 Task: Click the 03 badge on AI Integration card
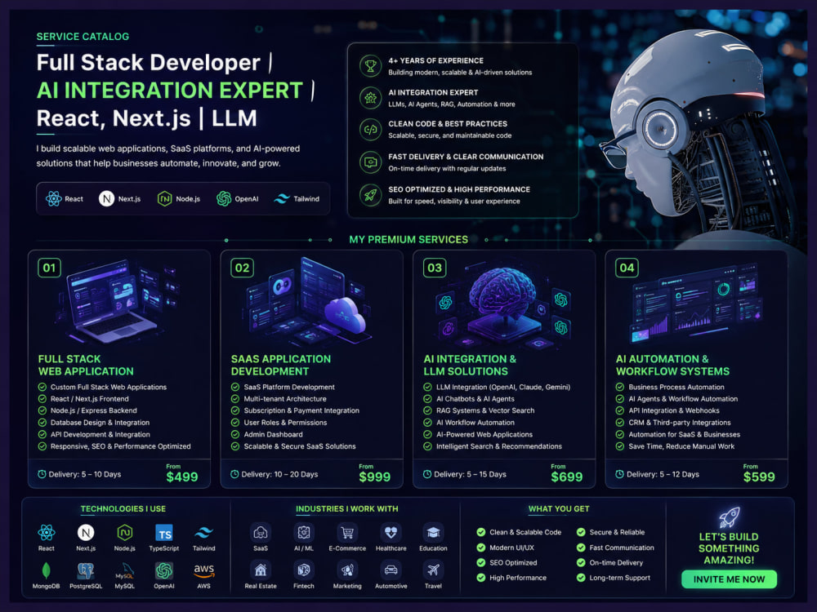pyautogui.click(x=435, y=268)
